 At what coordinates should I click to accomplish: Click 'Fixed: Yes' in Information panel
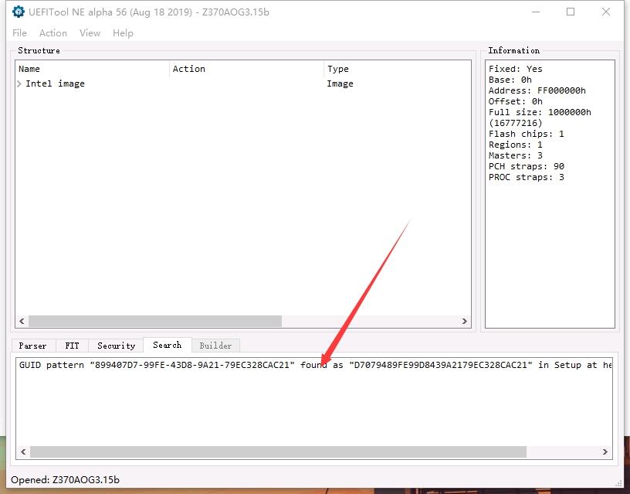tap(516, 69)
